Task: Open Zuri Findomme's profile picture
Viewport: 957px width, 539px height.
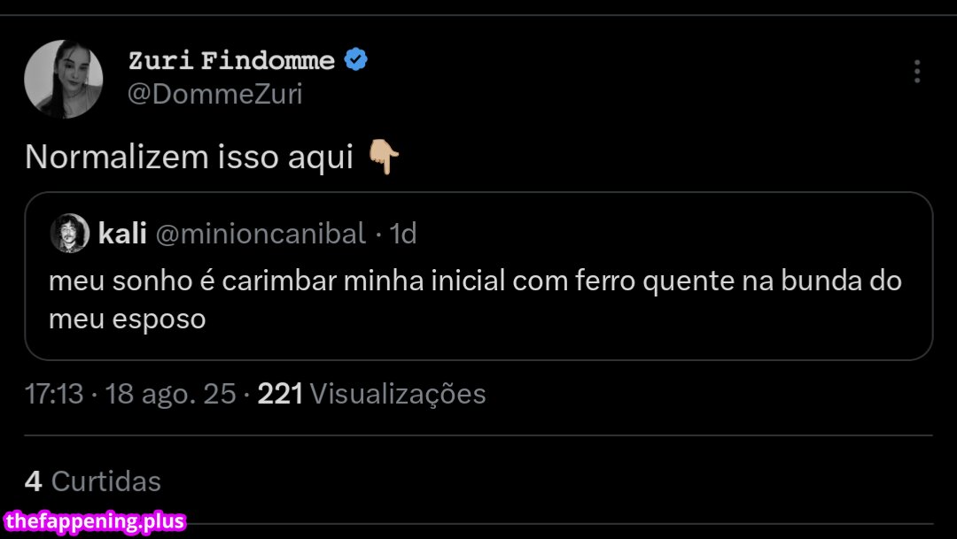Action: [63, 79]
